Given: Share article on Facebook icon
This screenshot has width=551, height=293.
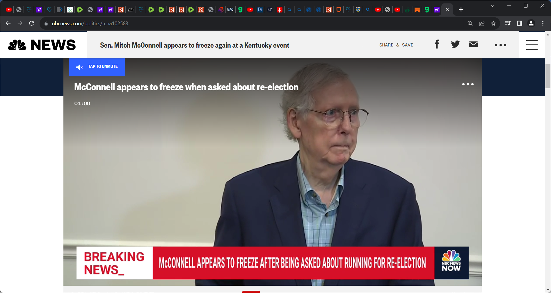Looking at the screenshot, I should [x=437, y=44].
